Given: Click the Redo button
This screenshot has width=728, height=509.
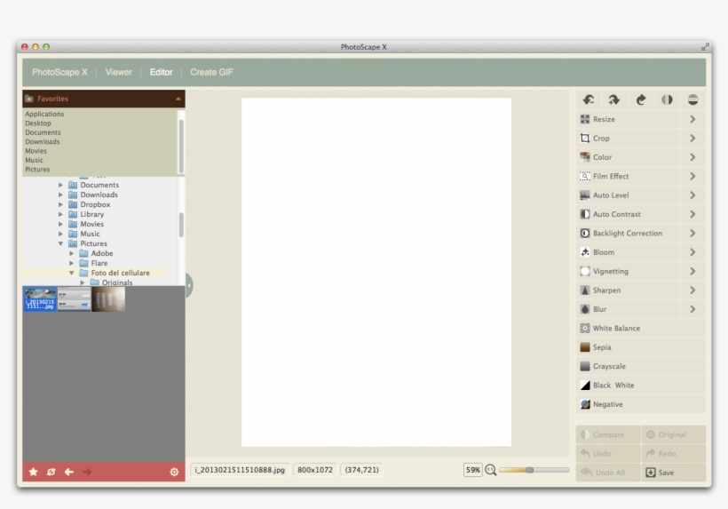Looking at the screenshot, I should (x=674, y=454).
